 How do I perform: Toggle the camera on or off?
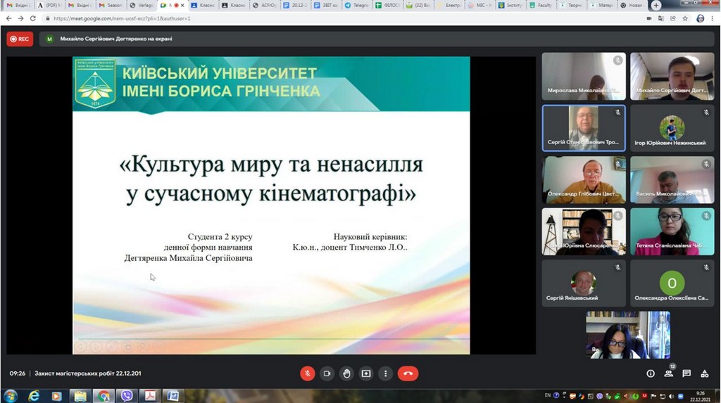point(327,373)
